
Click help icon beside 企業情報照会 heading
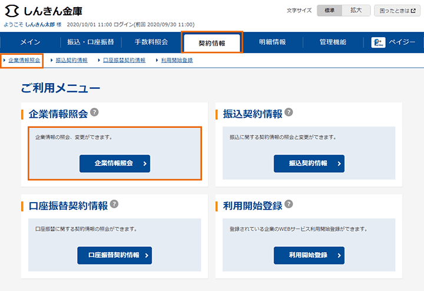click(94, 113)
